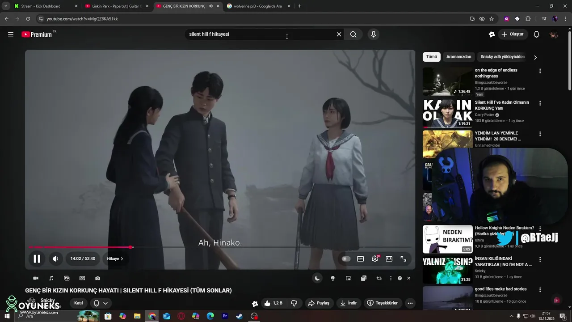Open the YouTube notifications bell
Image resolution: width=572 pixels, height=322 pixels.
point(537,34)
